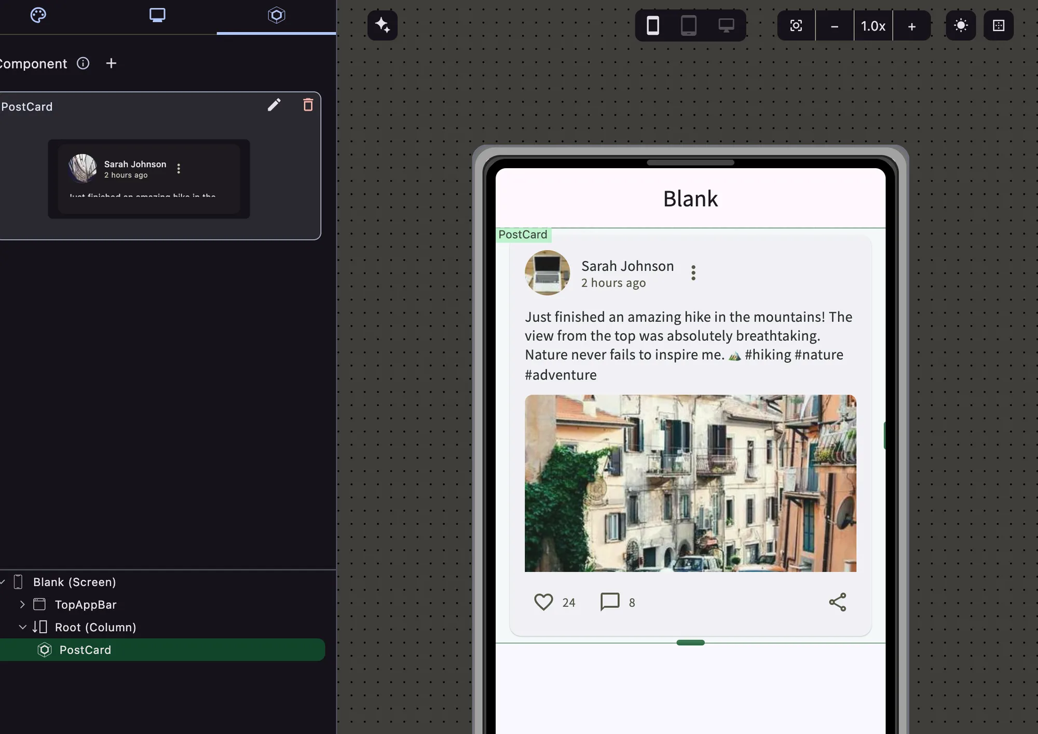Click PostCard component preview thumbnail

pyautogui.click(x=149, y=179)
